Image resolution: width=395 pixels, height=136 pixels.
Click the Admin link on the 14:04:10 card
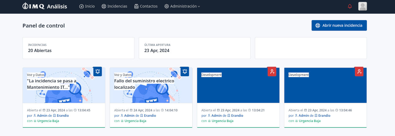pos(127,116)
